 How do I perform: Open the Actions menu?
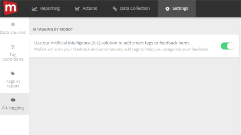(86, 9)
